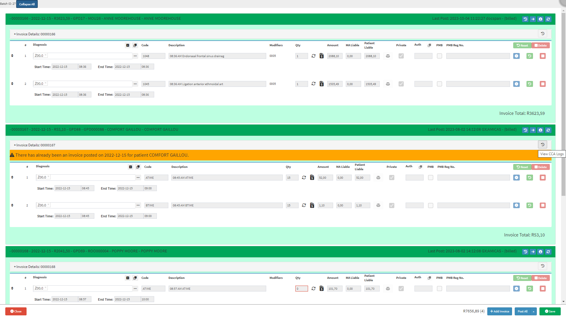This screenshot has height=318, width=566.
Task: Open dropdown arrow next to Post All
Action: coord(534,312)
